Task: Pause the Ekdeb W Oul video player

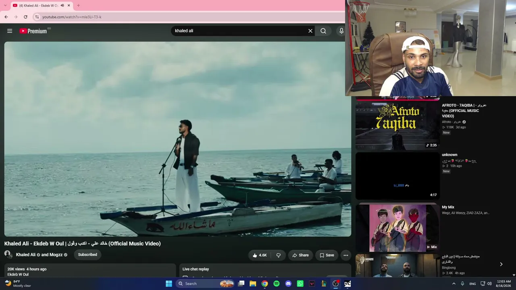Action: pos(177,139)
